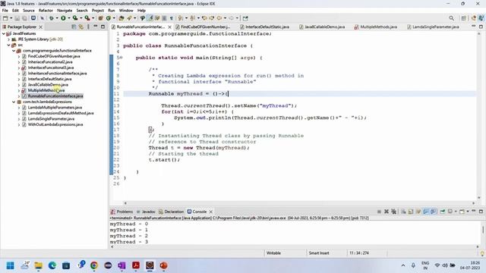This screenshot has height=273, width=486.
Task: Click Link with Editor icon in Package Explorer
Action: 81,27
